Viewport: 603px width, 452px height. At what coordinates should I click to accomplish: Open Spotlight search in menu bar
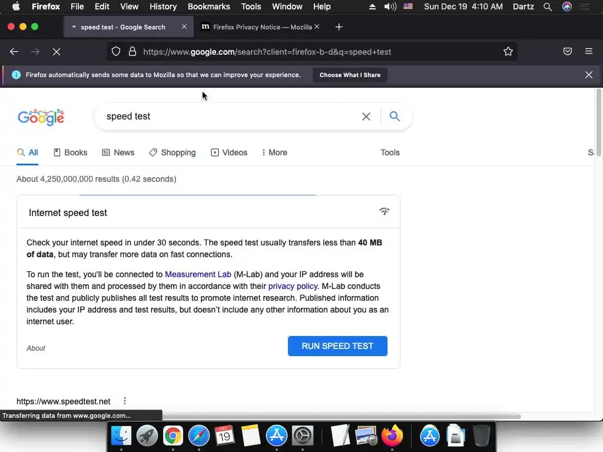point(547,6)
